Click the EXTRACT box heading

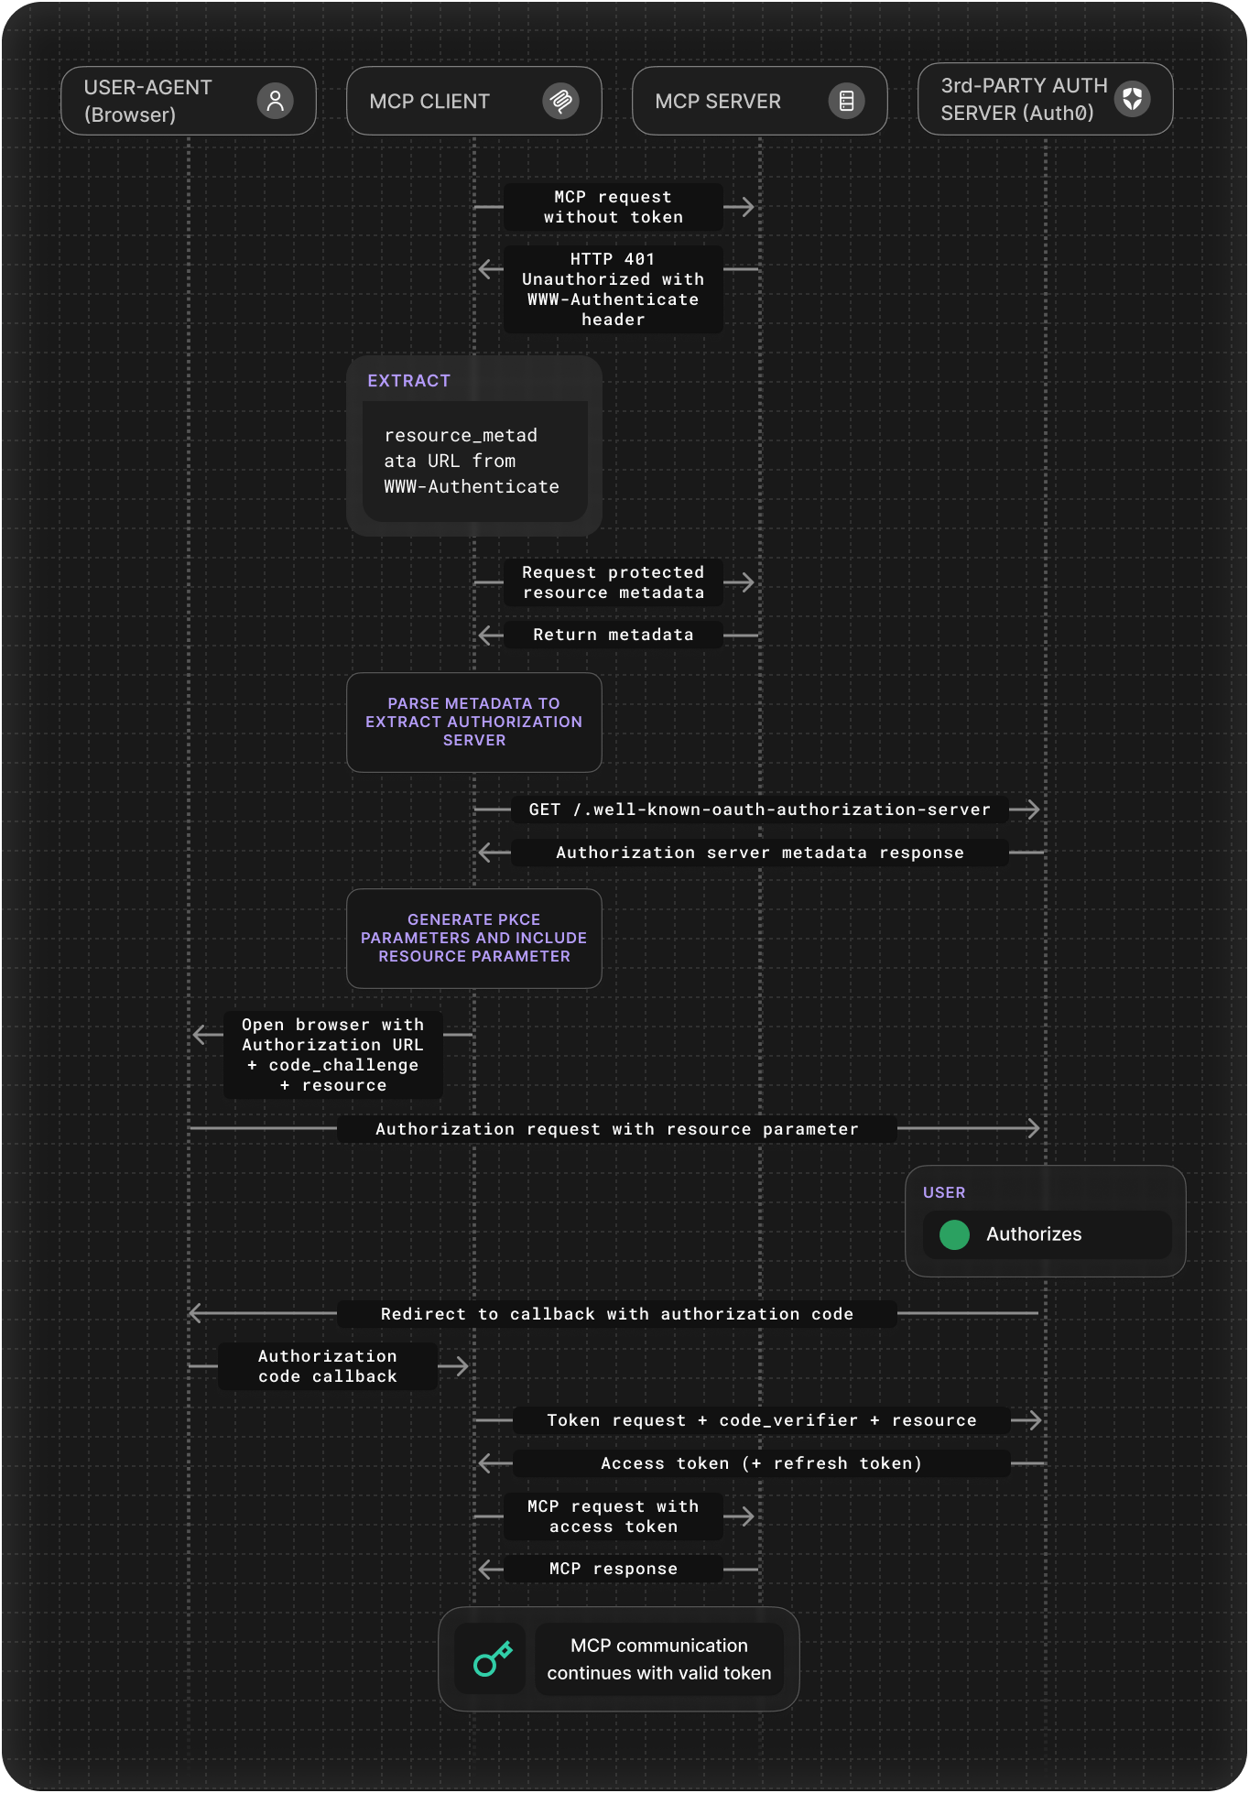[408, 381]
